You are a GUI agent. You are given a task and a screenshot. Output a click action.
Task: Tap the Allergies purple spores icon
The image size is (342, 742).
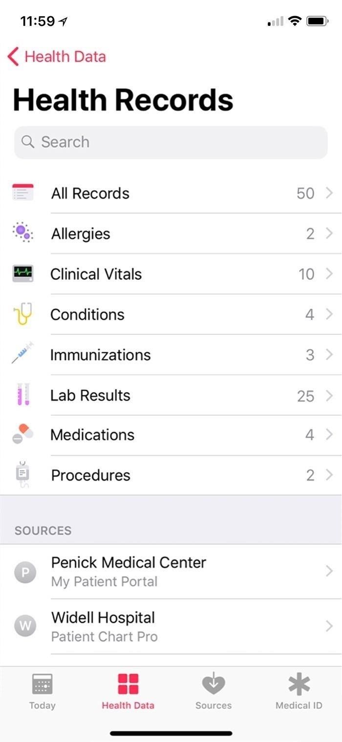pyautogui.click(x=22, y=232)
